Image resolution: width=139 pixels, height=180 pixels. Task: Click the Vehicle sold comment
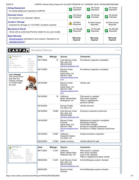click(x=85, y=83)
